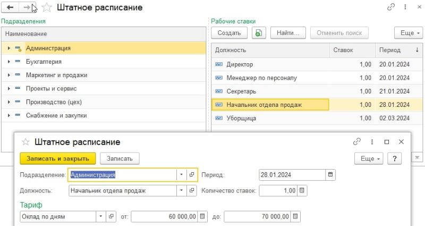This screenshot has height=226, width=425.
Task: Open calculator for the 'от' amount field
Action: [202, 216]
